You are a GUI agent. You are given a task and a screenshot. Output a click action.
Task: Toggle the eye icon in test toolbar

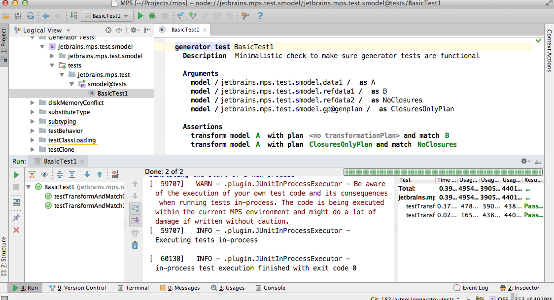coord(44,174)
